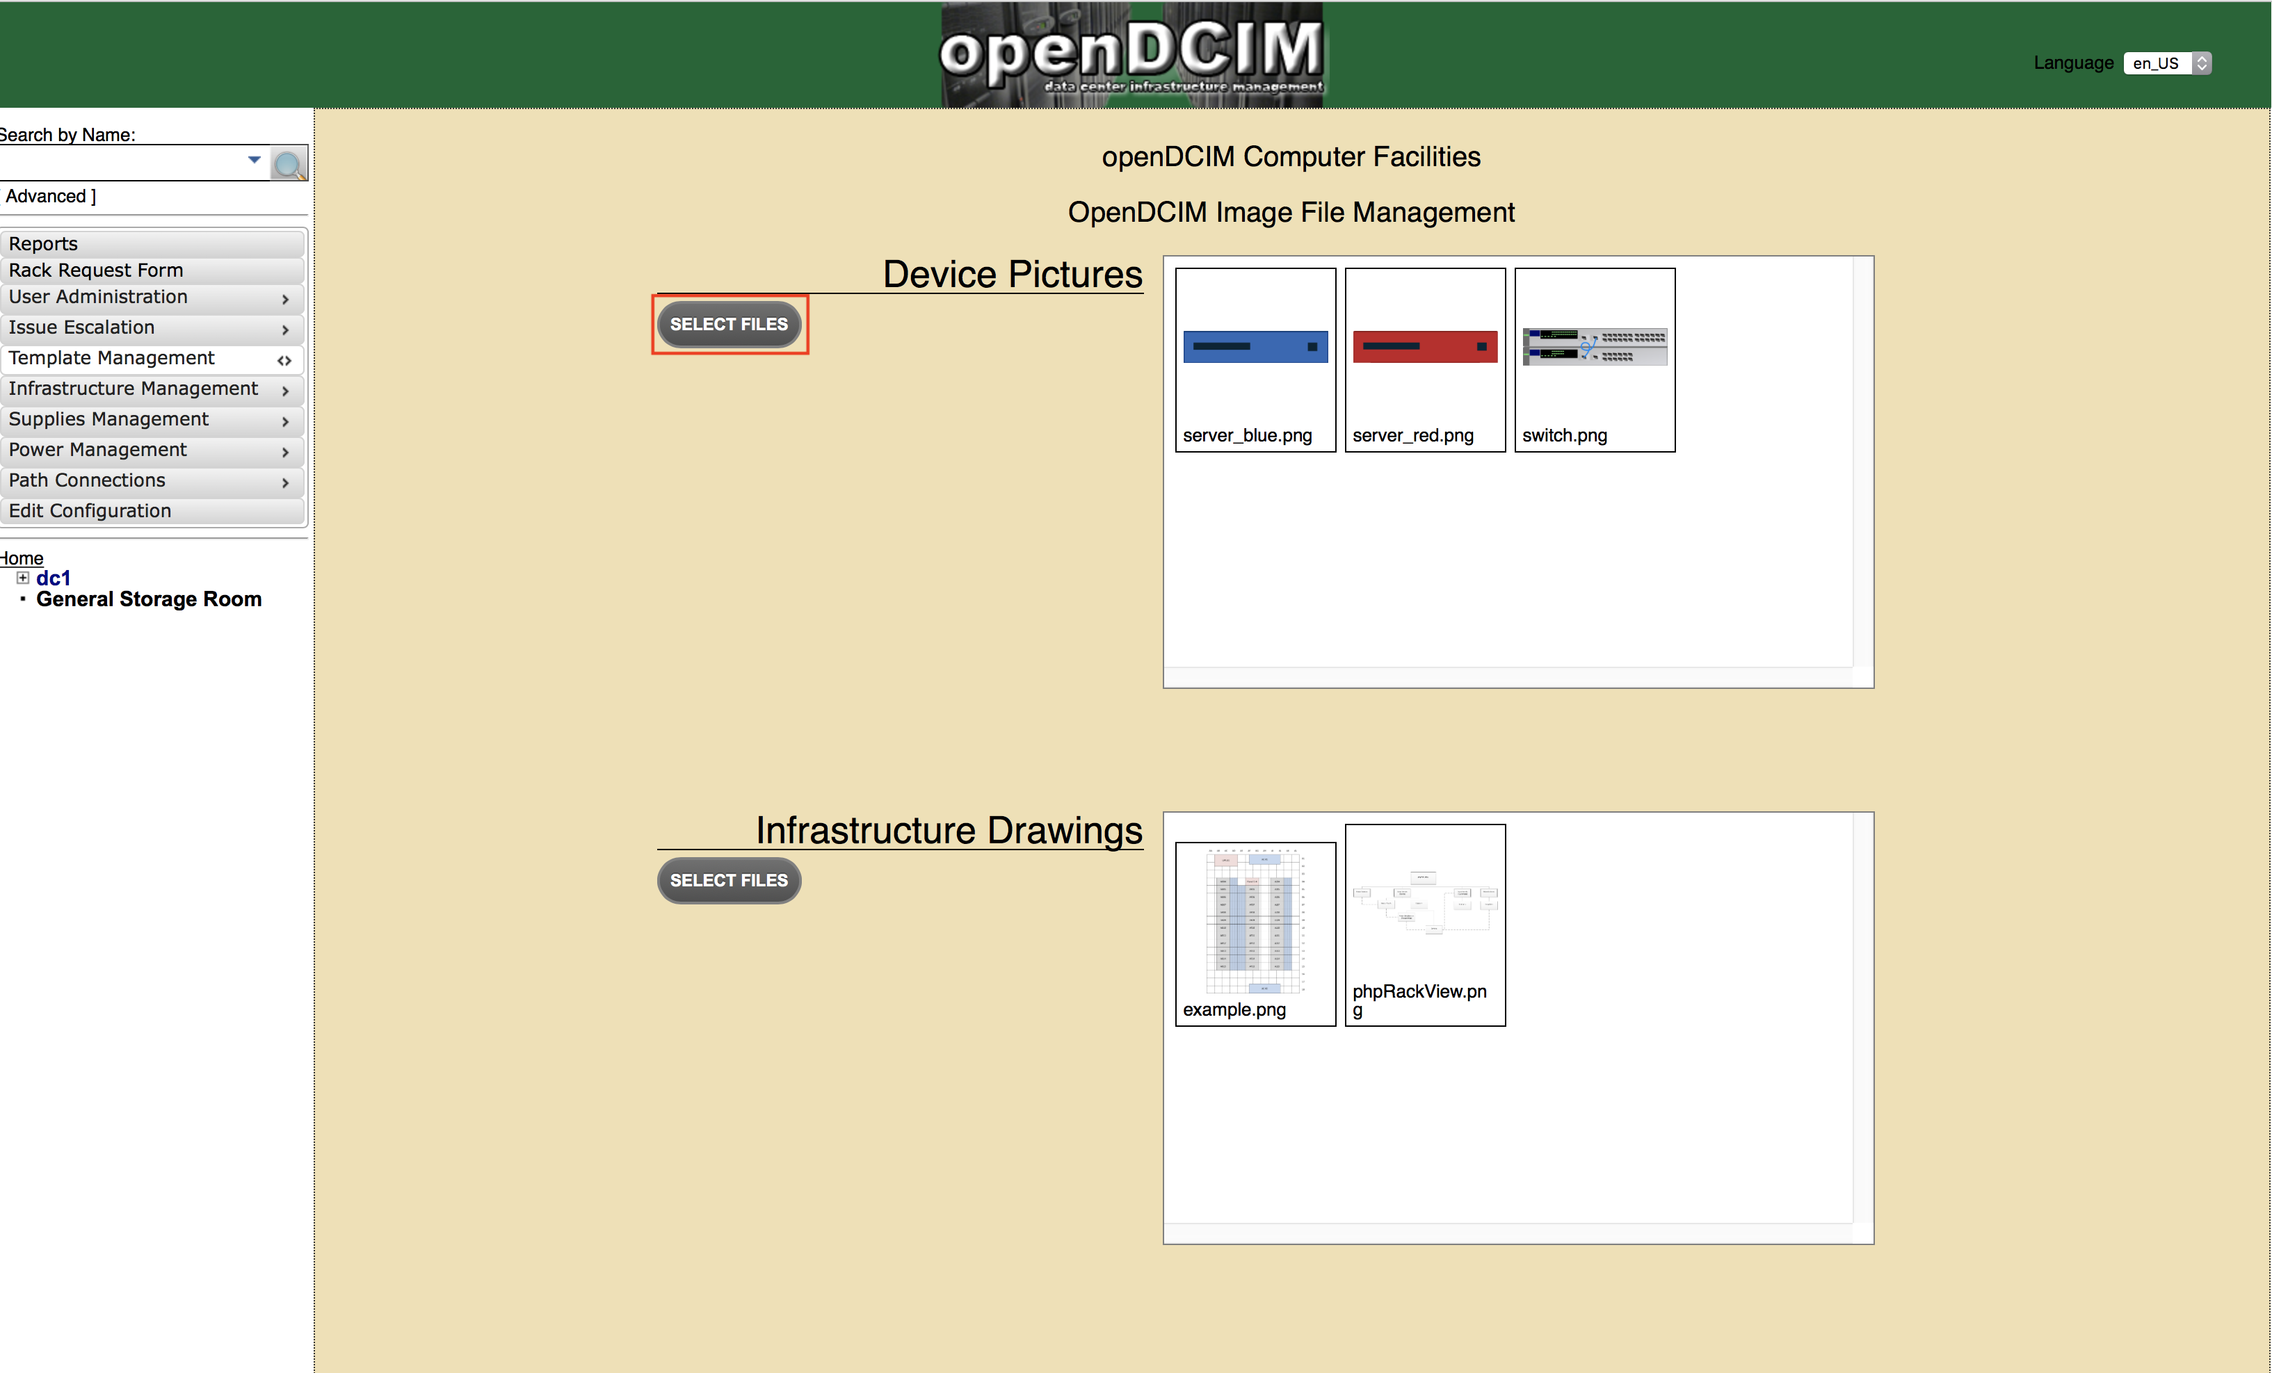This screenshot has height=1373, width=2272.
Task: Open the Power Management menu
Action: coord(152,450)
